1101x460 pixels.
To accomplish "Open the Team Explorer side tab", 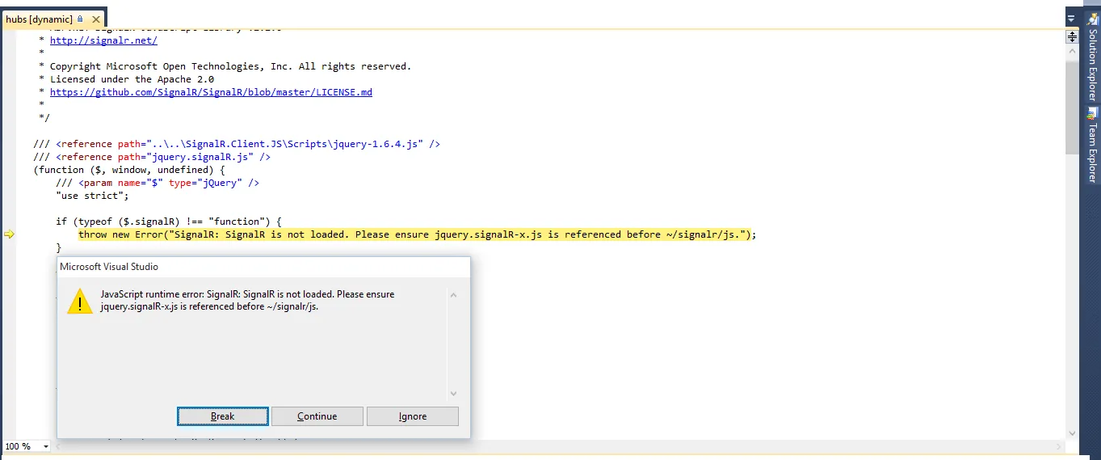I will tap(1092, 145).
